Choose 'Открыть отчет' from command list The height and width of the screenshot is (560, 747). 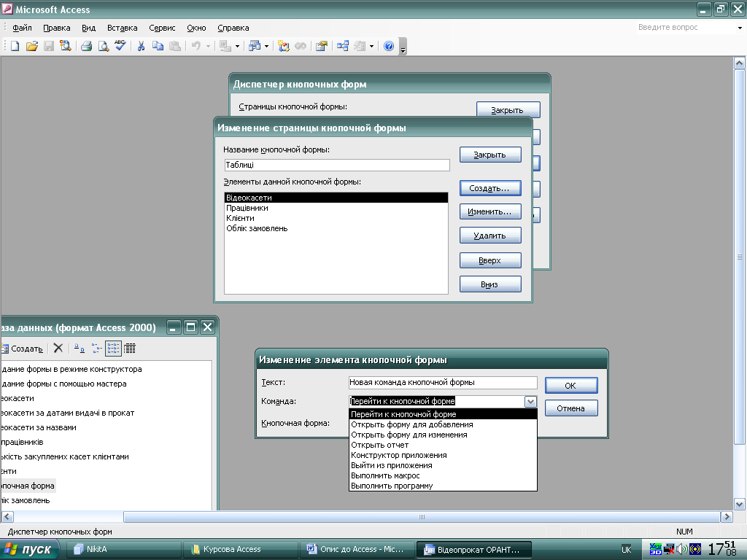click(x=443, y=445)
